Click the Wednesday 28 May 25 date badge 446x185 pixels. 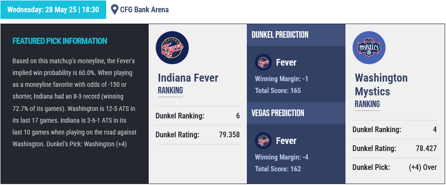pos(53,10)
